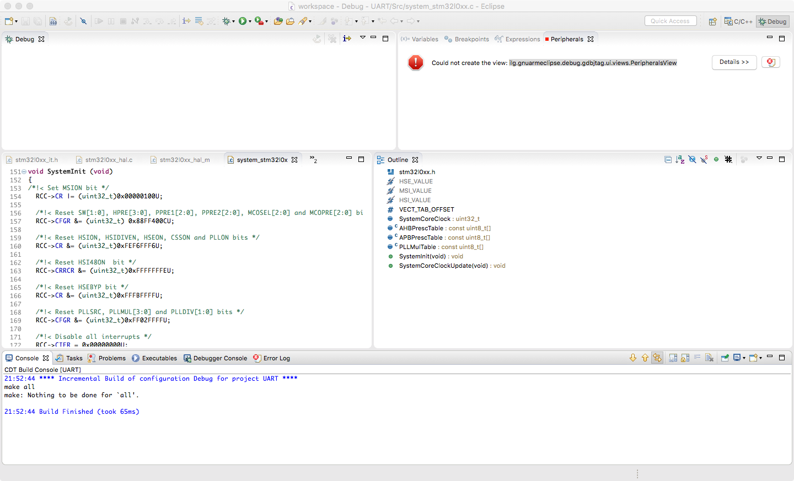Open the Run button dropdown arrow
794x481 pixels.
click(250, 21)
